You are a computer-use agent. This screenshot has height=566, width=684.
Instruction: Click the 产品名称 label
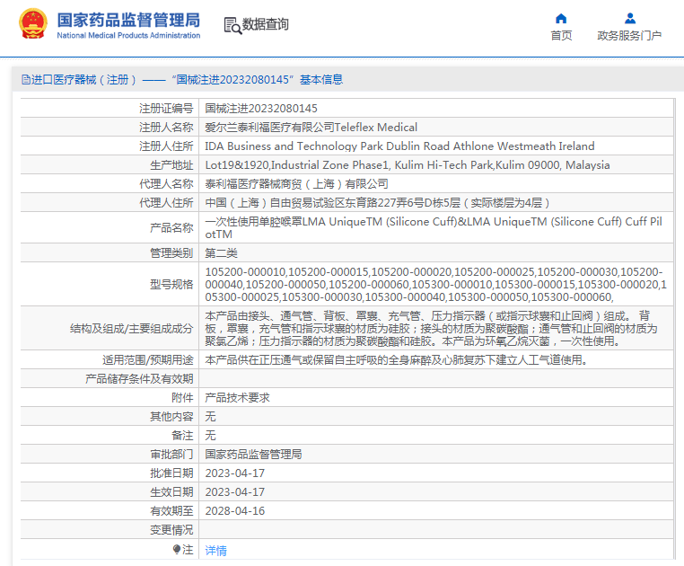tap(171, 227)
